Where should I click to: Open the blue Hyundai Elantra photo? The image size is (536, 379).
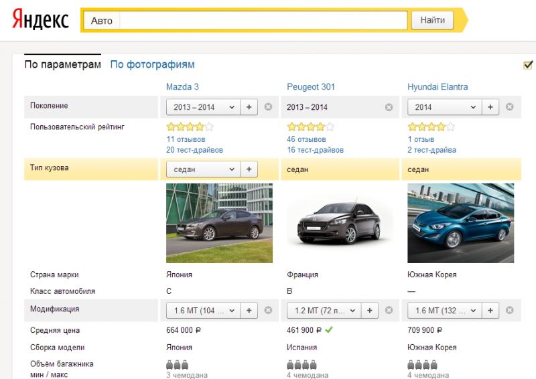click(461, 223)
